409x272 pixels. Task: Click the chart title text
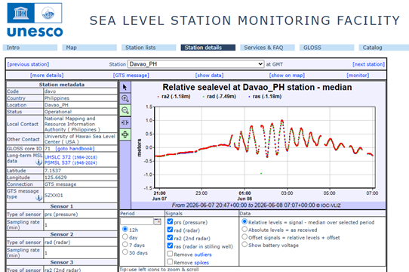click(257, 87)
